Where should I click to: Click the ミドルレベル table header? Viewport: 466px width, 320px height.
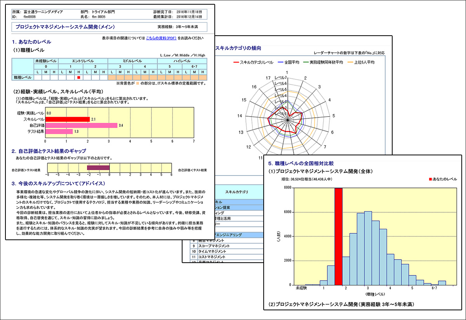click(132, 61)
